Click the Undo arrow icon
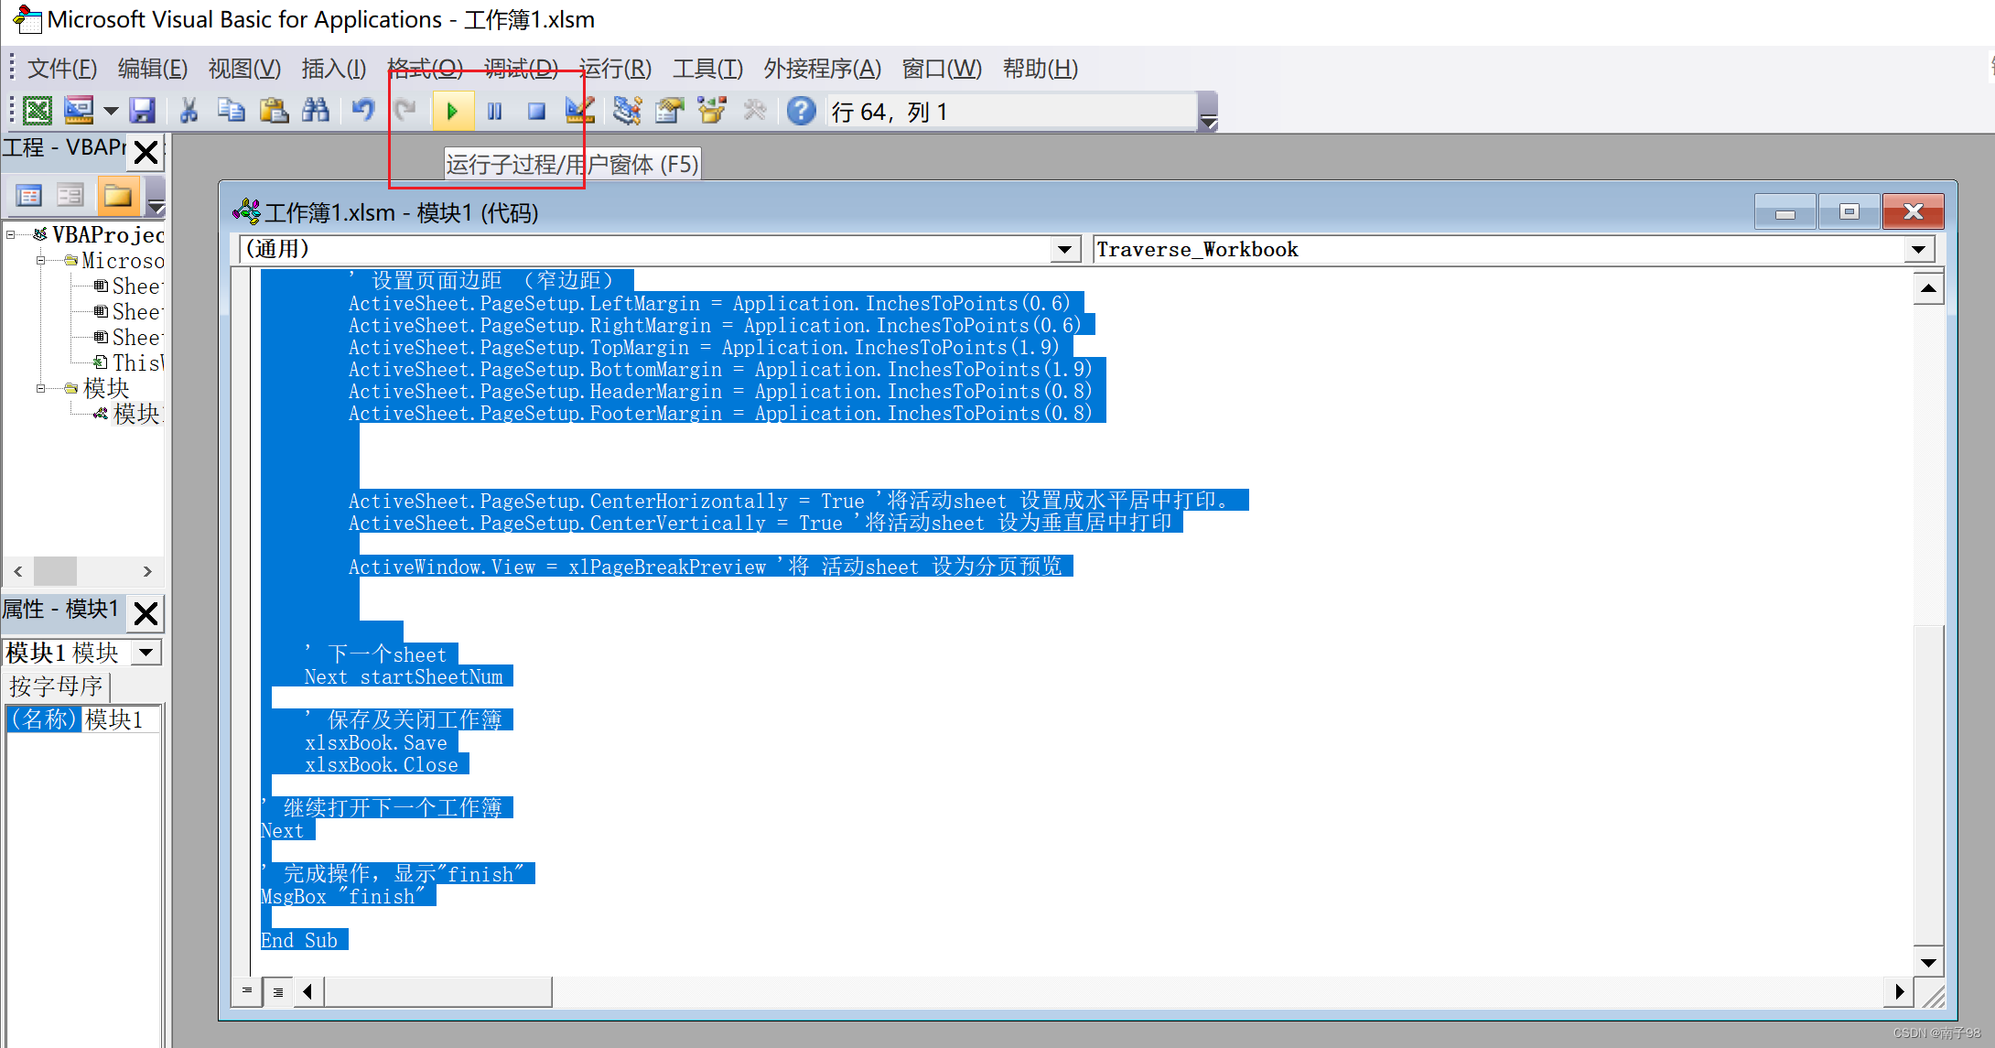 pos(363,112)
